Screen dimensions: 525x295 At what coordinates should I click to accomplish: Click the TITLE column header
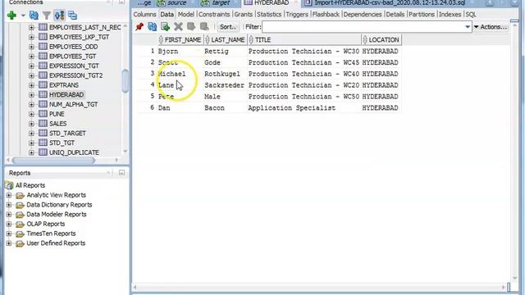304,40
